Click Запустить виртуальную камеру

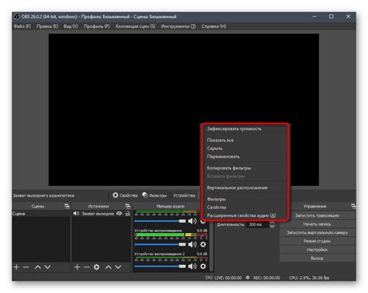[318, 232]
